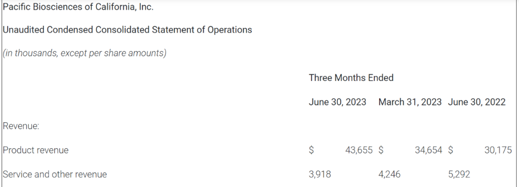Click the Three Months Ended header
519x187 pixels.
351,78
